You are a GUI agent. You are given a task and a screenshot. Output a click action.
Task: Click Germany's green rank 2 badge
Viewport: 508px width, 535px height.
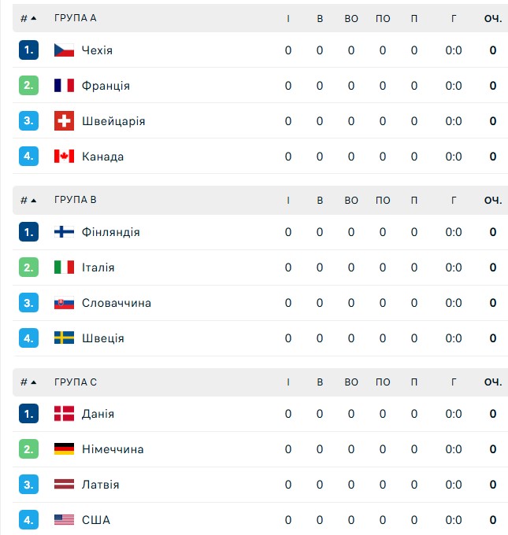tap(28, 449)
